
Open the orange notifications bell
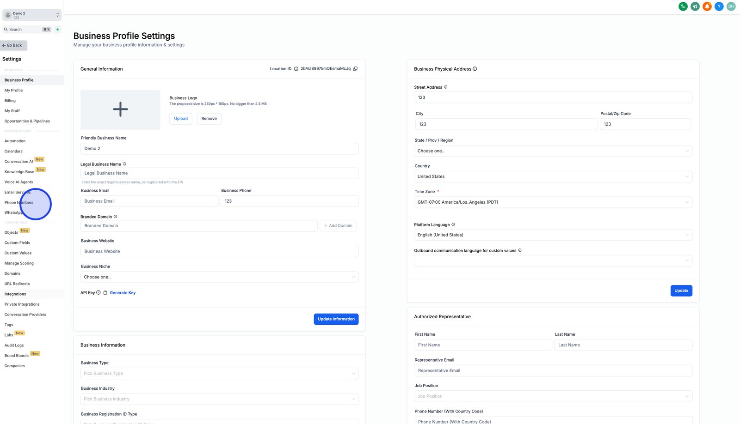coord(707,6)
